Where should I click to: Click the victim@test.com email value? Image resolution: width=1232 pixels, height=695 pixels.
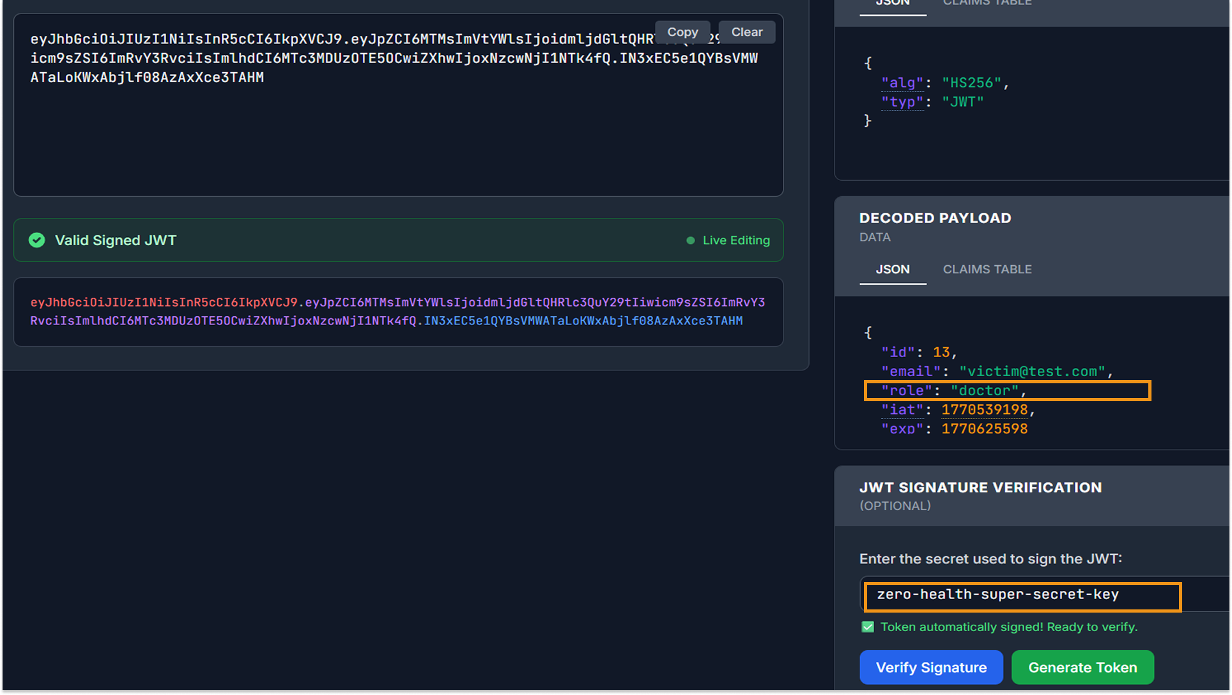pos(1032,372)
